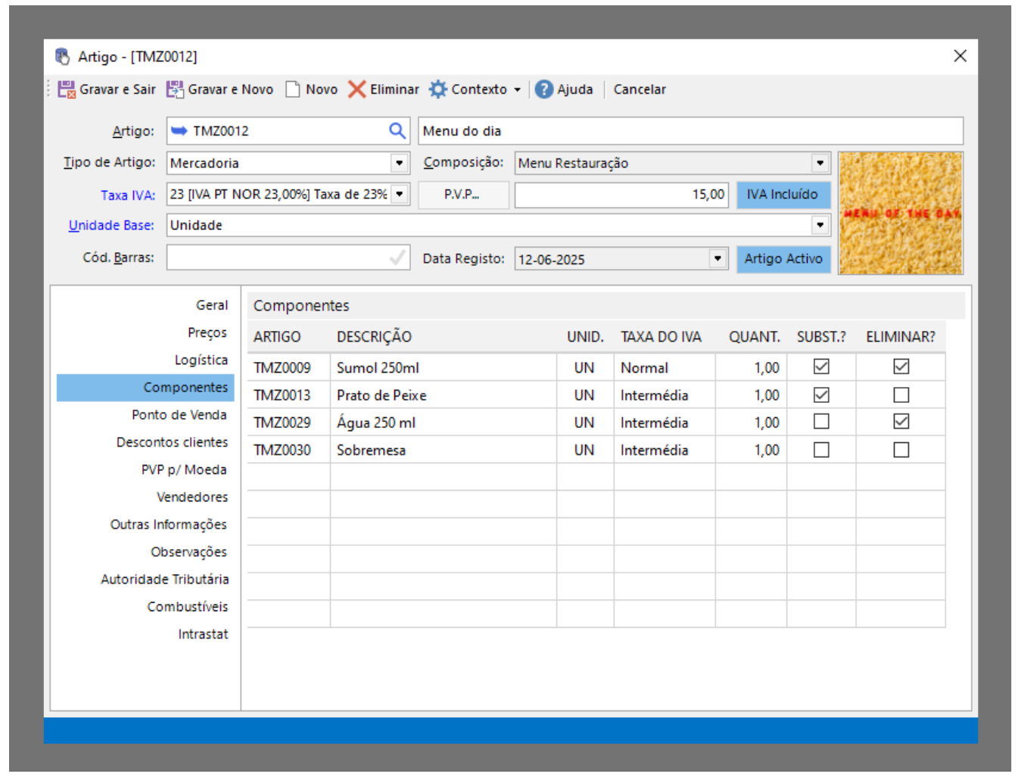Viewport: 1018px width, 780px height.
Task: Open the Ponto de Venda section
Action: (x=179, y=415)
